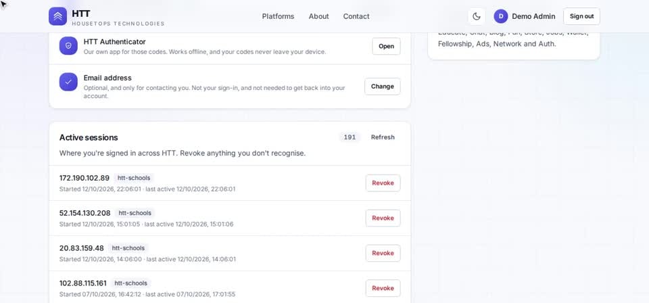Click timestamp Started 12/10/2026, 22:06:01
Screen dimensions: 649x303
pyautogui.click(x=100, y=189)
